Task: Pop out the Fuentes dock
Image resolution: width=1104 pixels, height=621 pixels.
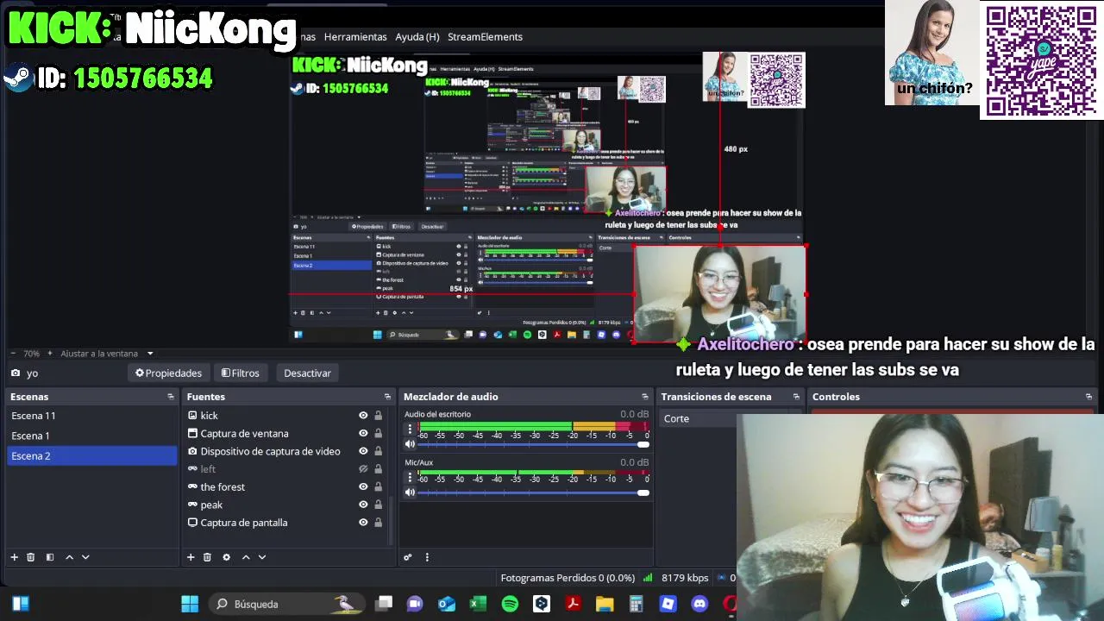Action: tap(387, 397)
